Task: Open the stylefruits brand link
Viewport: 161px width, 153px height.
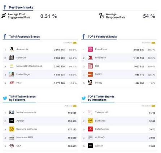Action: click(x=21, y=58)
